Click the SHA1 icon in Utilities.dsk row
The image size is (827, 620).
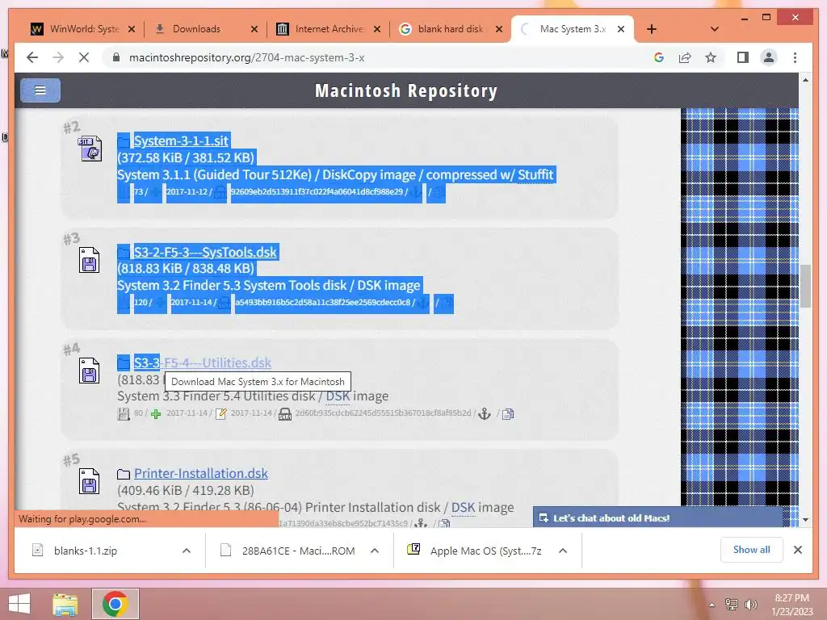(285, 414)
